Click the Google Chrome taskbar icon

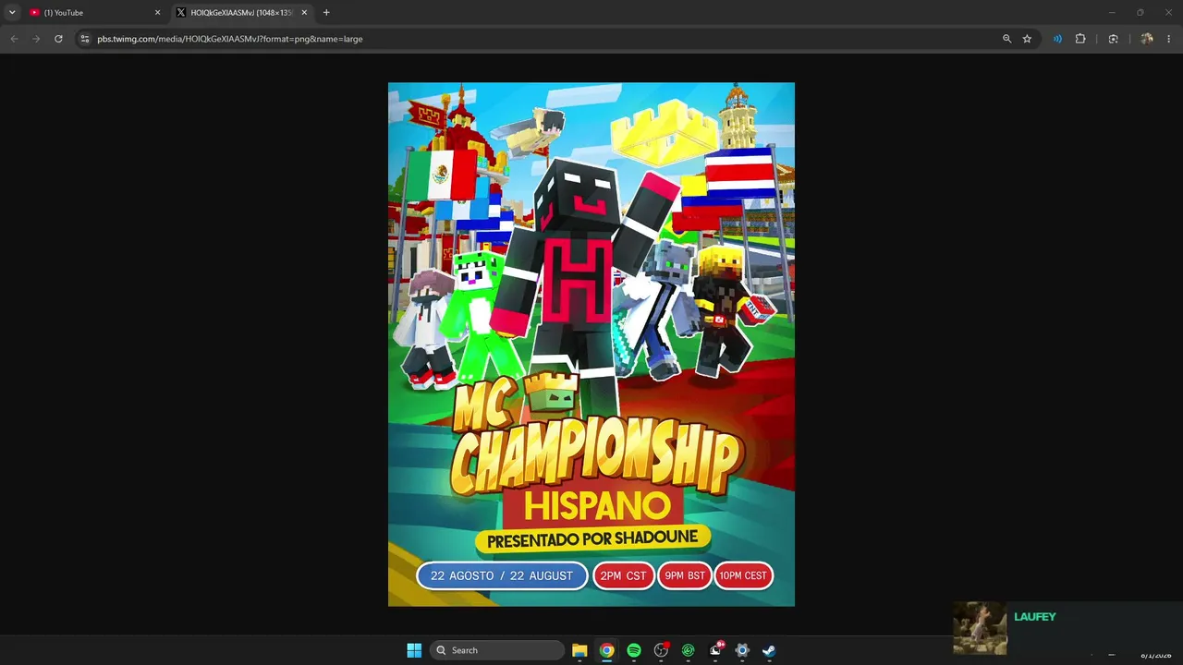click(606, 650)
